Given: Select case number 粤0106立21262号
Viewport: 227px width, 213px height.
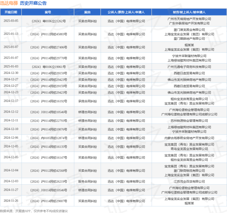Looking at the screenshot, I should (49, 21).
